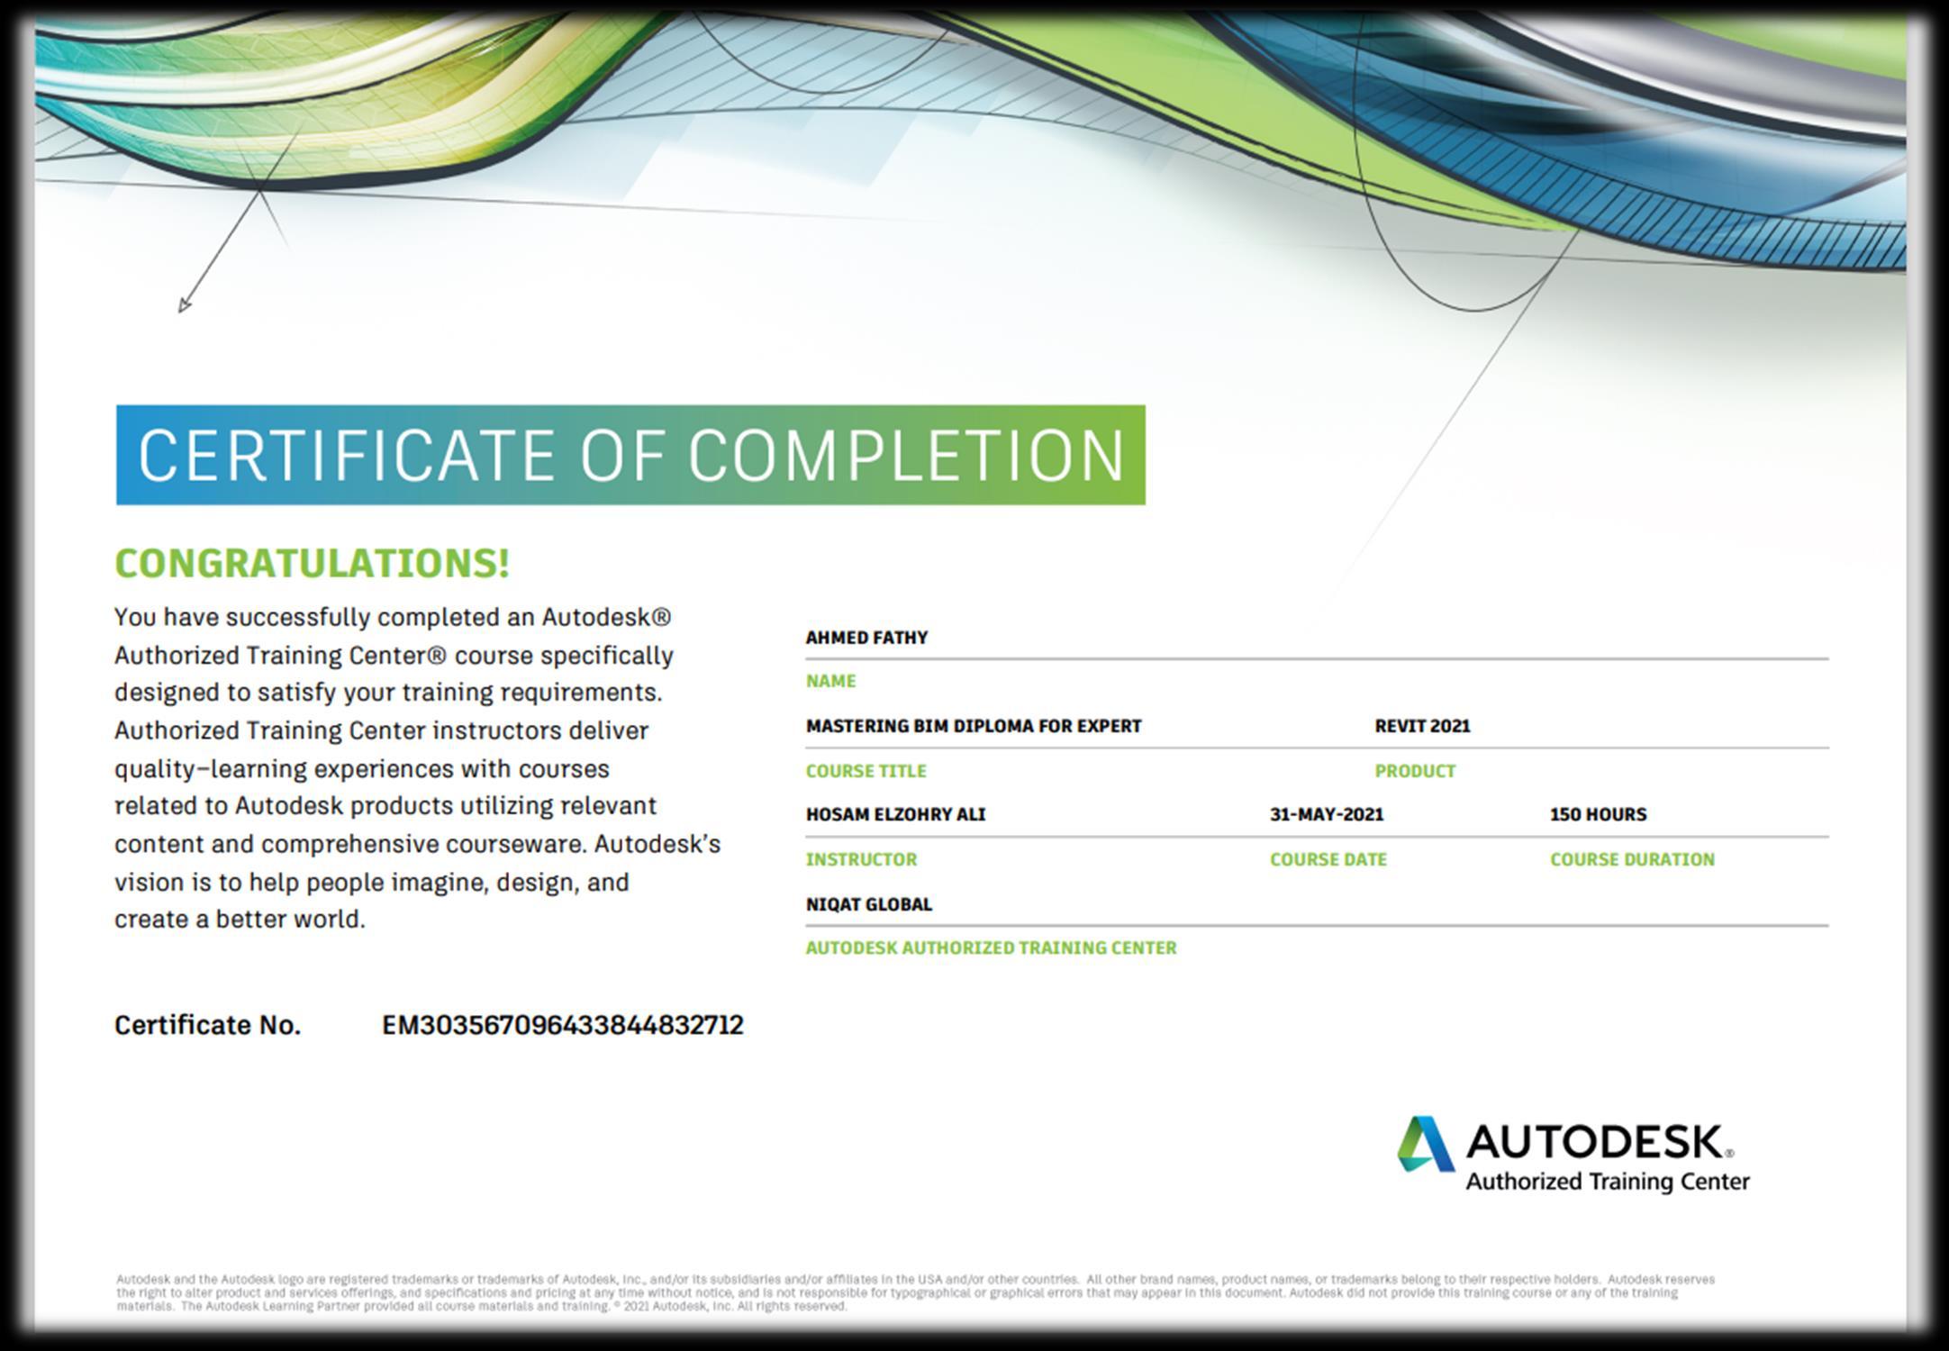Click the green 'PRODUCT' label

[1415, 771]
